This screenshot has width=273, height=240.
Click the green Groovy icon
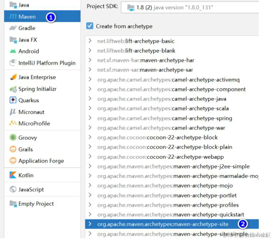[13, 137]
